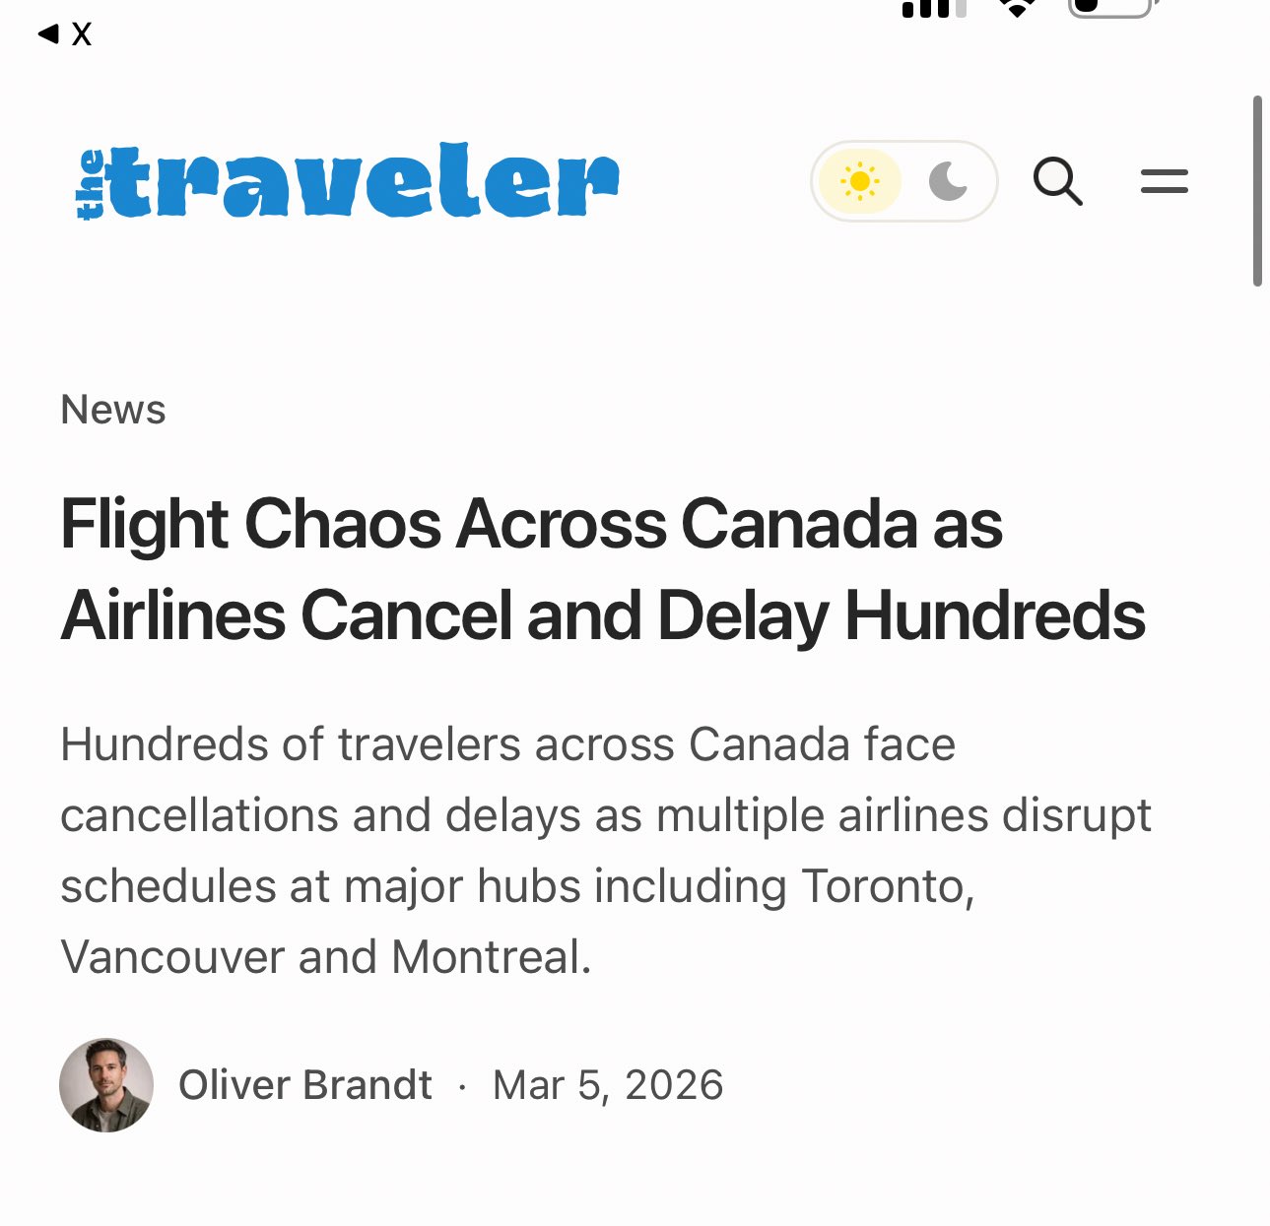Tap the X app label beside back arrow
Image resolution: width=1270 pixels, height=1226 pixels.
pos(82,34)
